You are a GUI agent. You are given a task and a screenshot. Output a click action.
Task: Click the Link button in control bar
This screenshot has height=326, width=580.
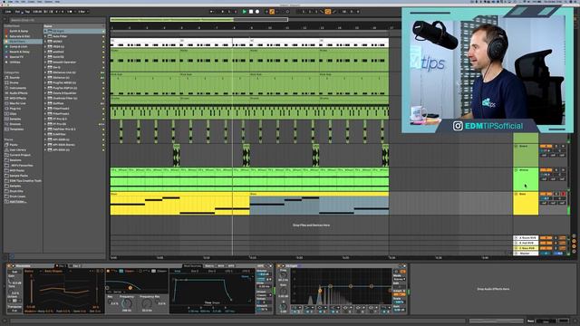[8, 12]
